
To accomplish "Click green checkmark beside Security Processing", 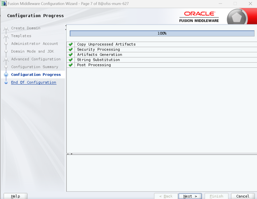I will point(71,49).
